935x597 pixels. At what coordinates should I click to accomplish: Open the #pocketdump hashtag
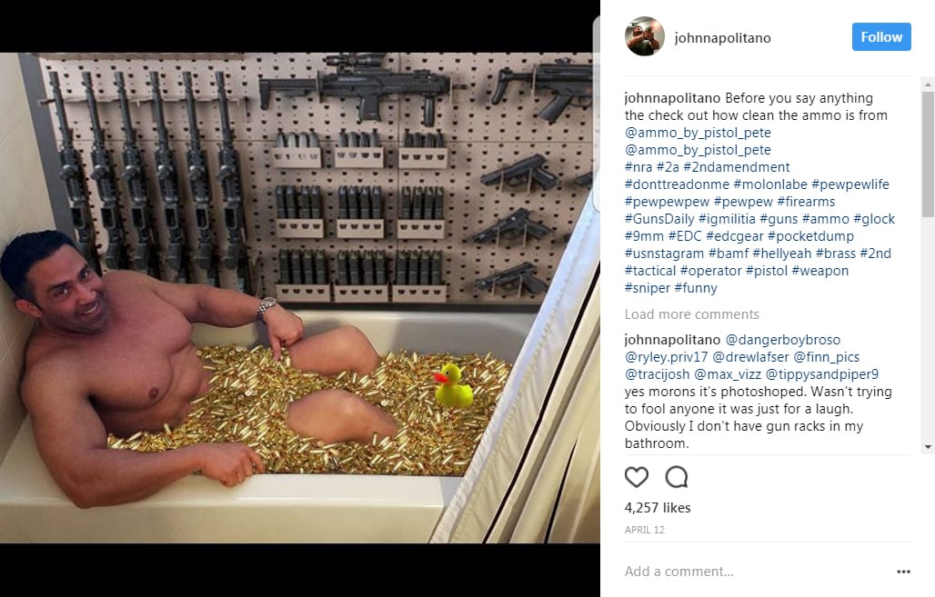810,236
